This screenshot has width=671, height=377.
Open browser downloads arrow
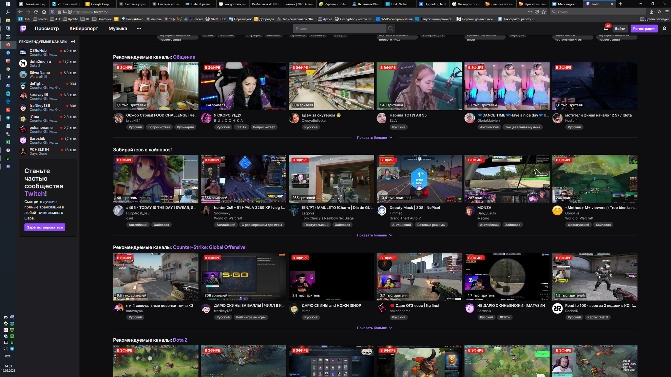pyautogui.click(x=651, y=12)
